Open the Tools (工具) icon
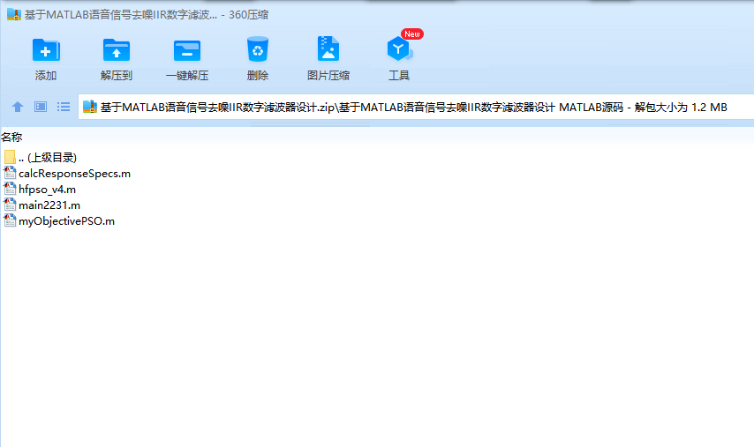 pos(399,49)
